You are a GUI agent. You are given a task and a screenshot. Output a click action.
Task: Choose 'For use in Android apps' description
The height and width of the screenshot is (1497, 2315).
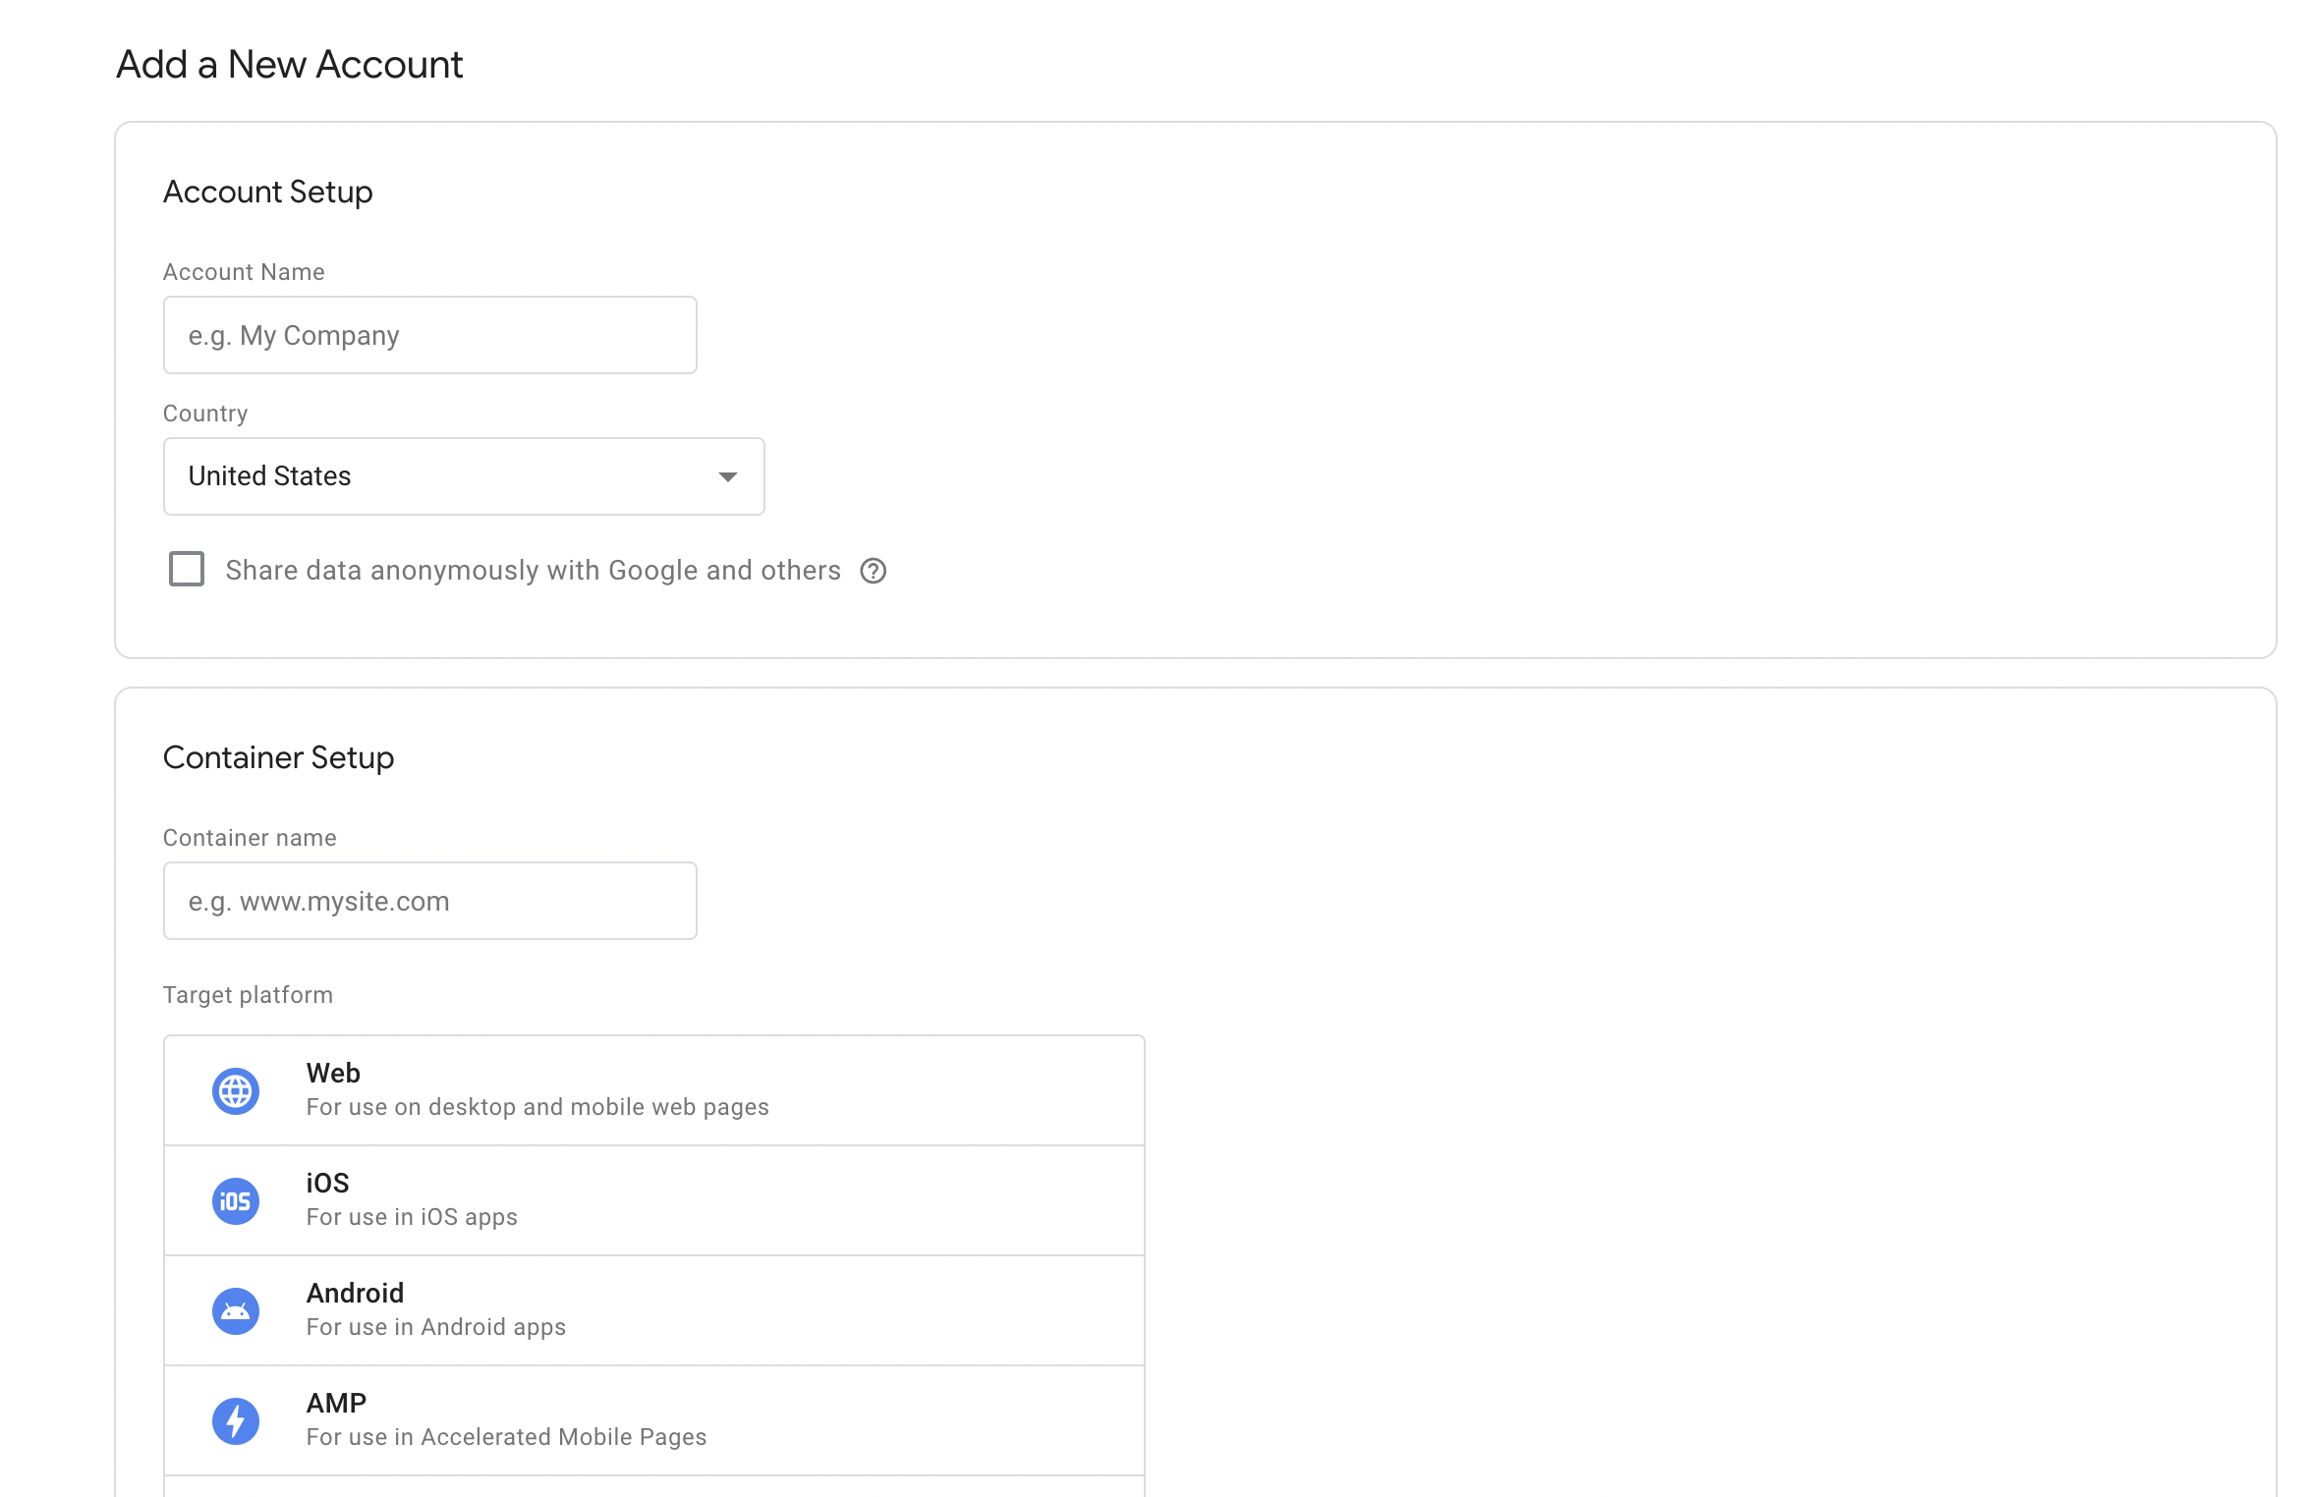click(x=436, y=1327)
